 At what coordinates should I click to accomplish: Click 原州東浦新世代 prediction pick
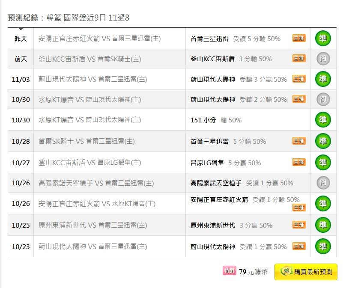(213, 225)
